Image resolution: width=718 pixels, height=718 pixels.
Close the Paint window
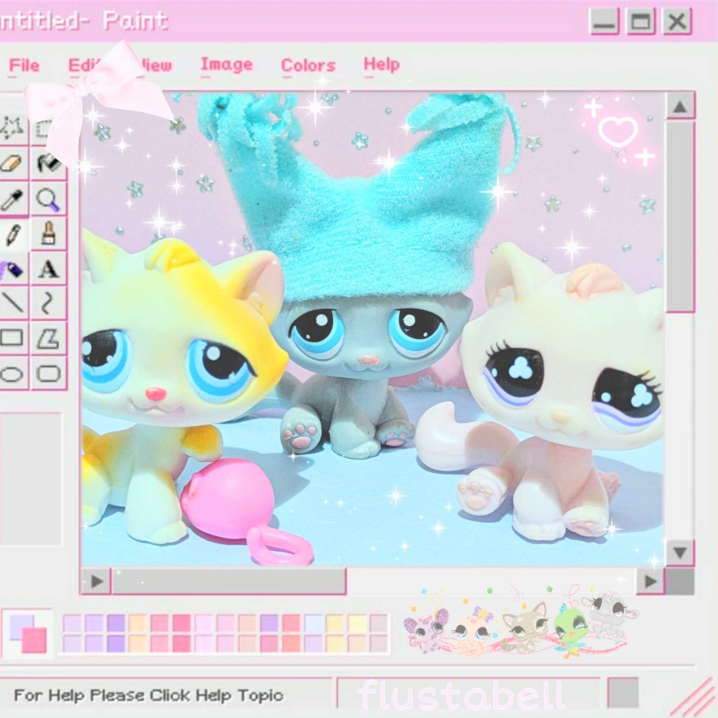point(677,22)
